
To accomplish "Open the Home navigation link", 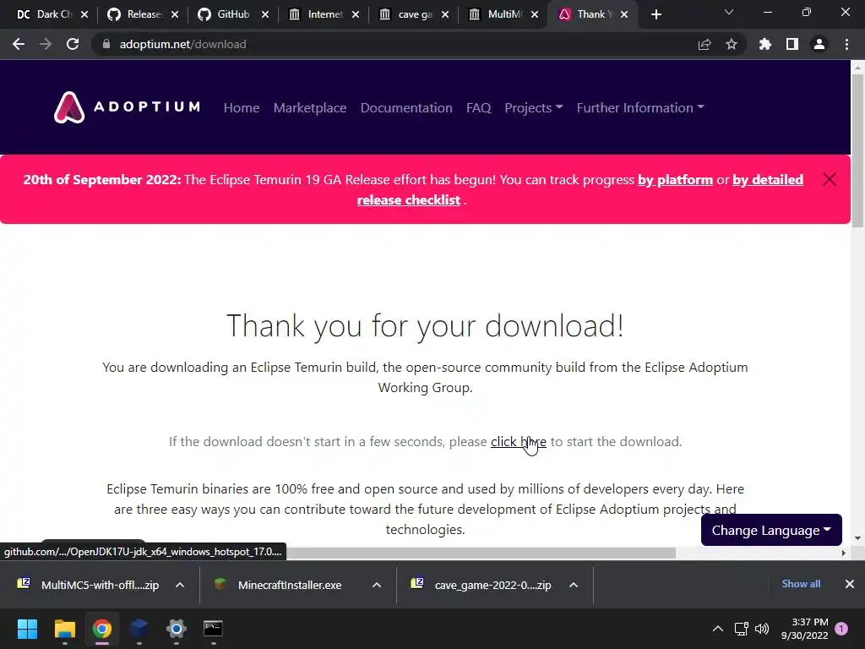I will tap(242, 107).
